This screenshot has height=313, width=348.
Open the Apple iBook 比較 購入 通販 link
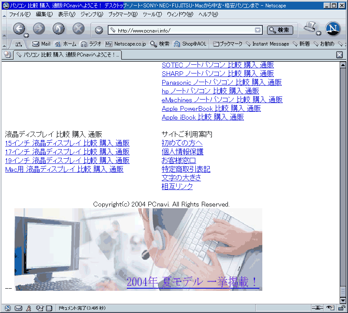click(203, 117)
